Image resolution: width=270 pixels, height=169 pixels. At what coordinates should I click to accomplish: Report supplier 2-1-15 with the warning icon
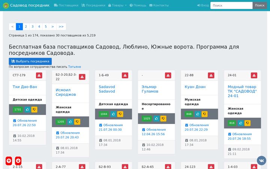(39, 167)
